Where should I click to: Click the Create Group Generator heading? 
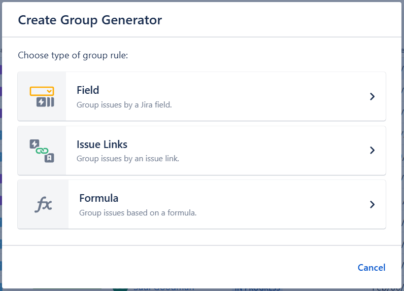coord(90,20)
